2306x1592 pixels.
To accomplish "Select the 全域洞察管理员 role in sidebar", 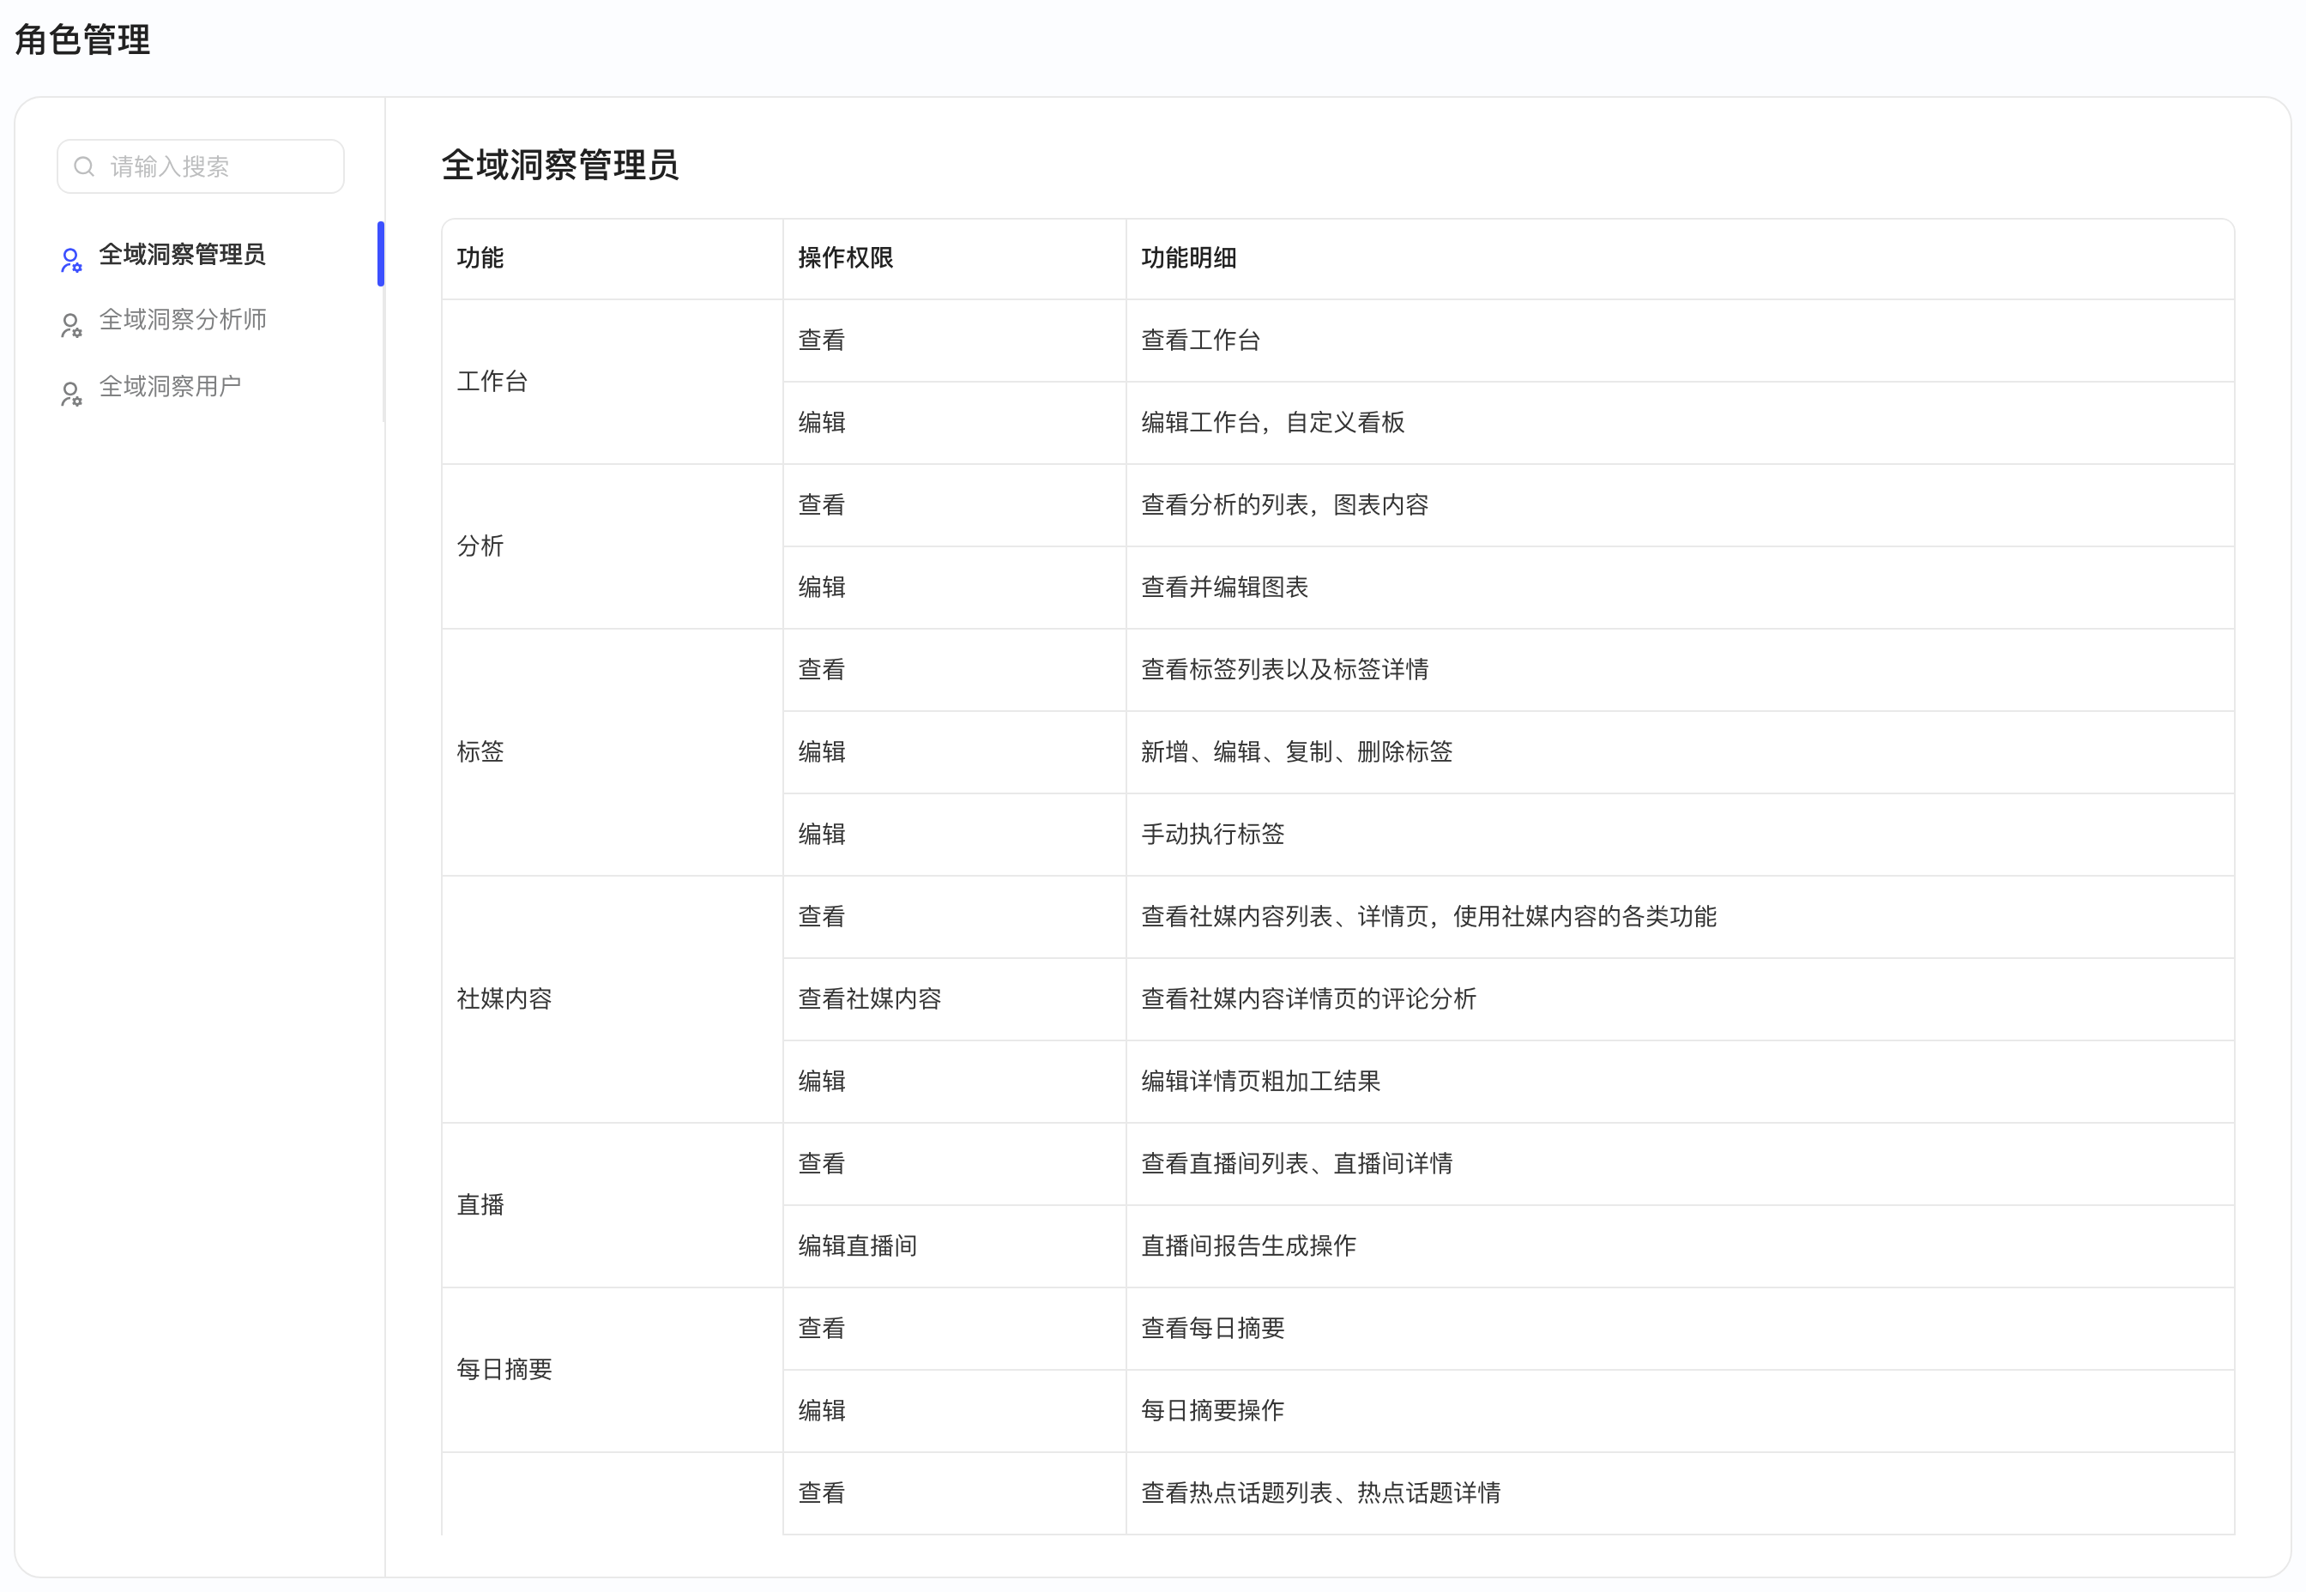I will (x=182, y=255).
